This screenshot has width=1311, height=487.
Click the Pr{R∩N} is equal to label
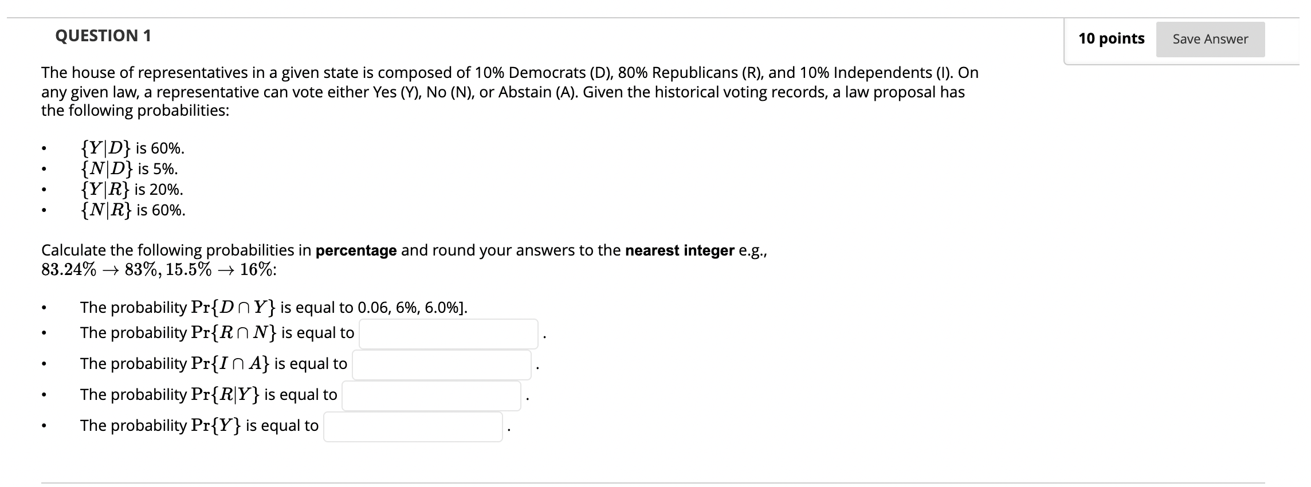click(217, 333)
